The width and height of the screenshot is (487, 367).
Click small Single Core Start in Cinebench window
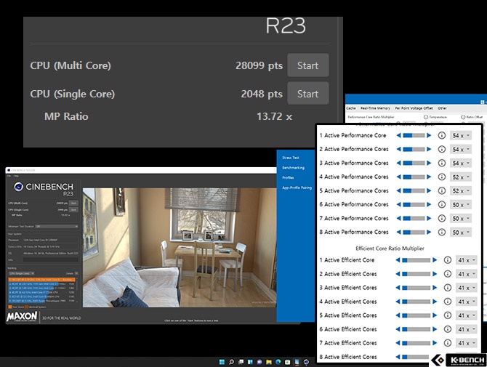[73, 210]
